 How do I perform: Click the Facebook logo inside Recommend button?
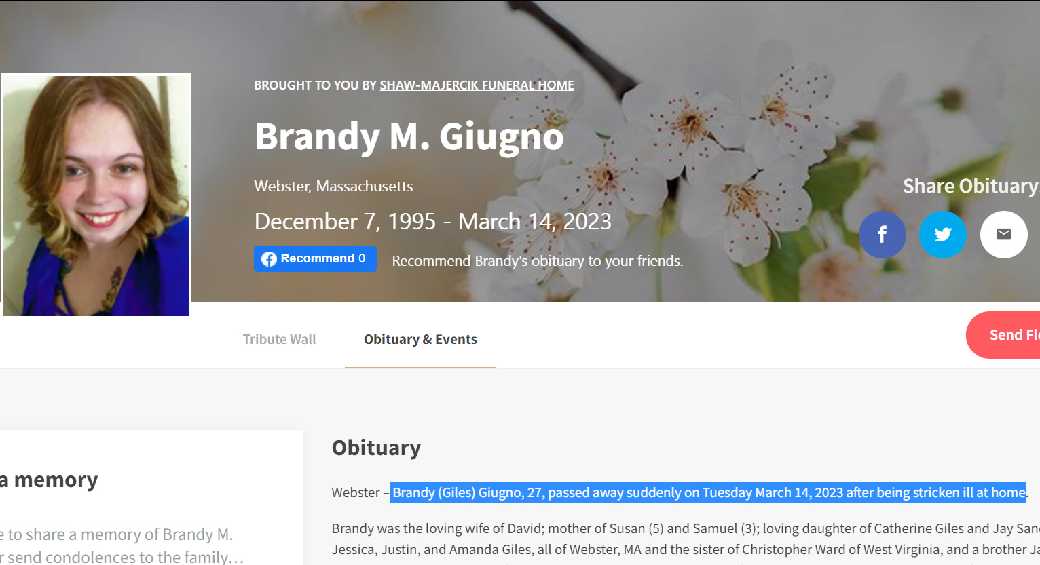tap(270, 259)
